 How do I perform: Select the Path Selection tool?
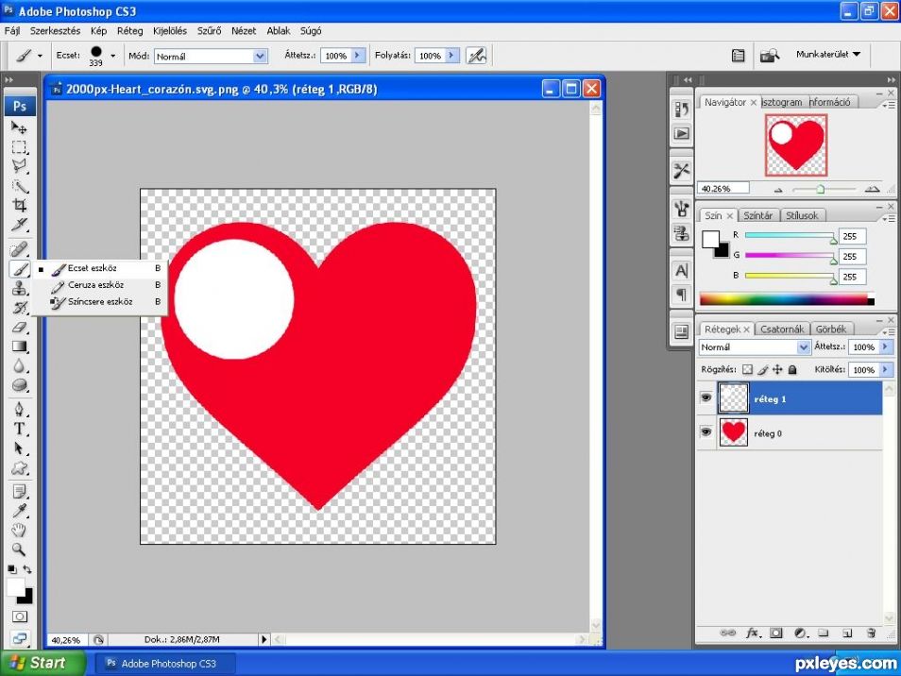click(x=19, y=448)
